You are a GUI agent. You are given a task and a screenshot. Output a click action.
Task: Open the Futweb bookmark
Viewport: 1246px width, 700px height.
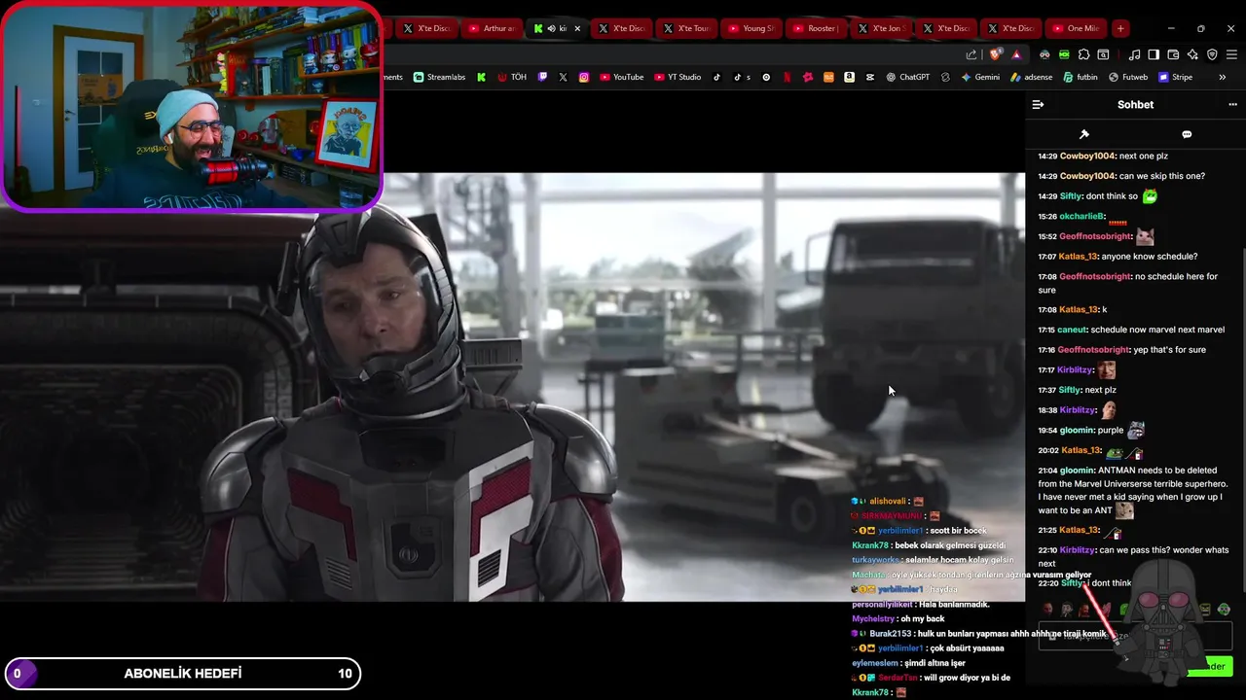pyautogui.click(x=1127, y=77)
